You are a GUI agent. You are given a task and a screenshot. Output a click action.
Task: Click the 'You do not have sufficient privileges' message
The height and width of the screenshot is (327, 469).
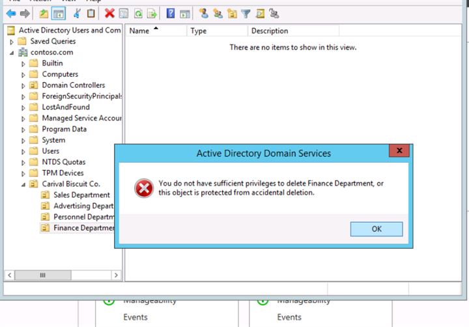point(271,188)
